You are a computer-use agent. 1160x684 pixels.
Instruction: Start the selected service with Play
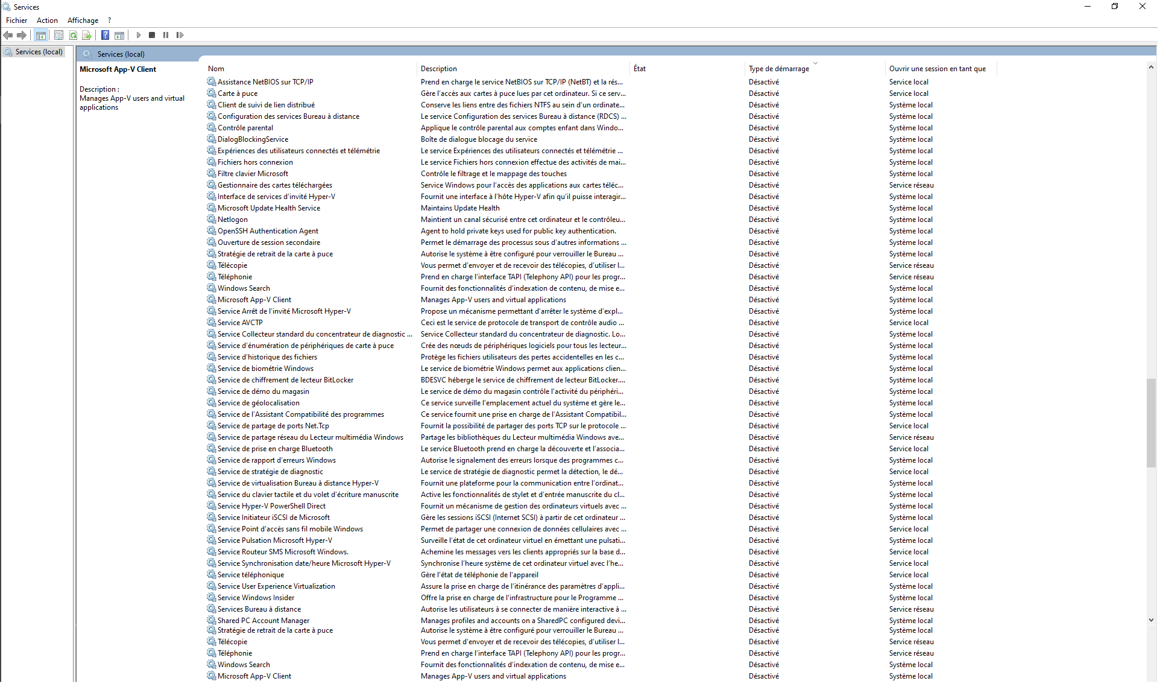(139, 36)
